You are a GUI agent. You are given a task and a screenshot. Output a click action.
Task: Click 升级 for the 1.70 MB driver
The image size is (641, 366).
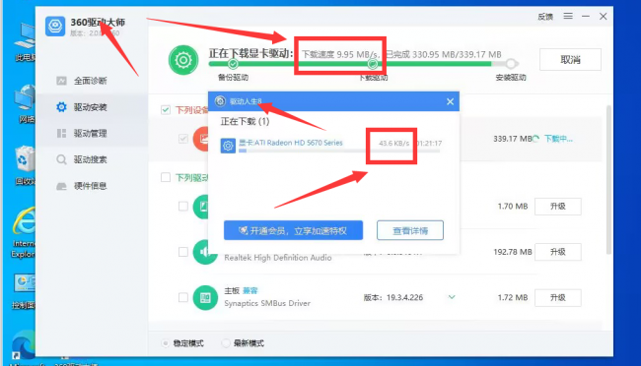pyautogui.click(x=558, y=206)
